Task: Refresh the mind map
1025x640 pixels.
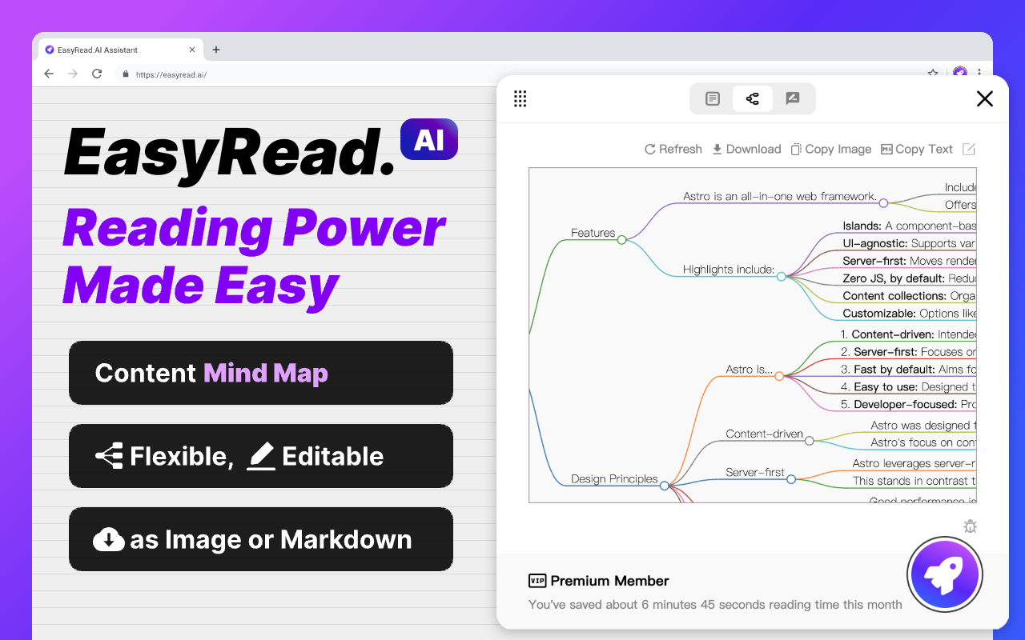Action: (673, 149)
